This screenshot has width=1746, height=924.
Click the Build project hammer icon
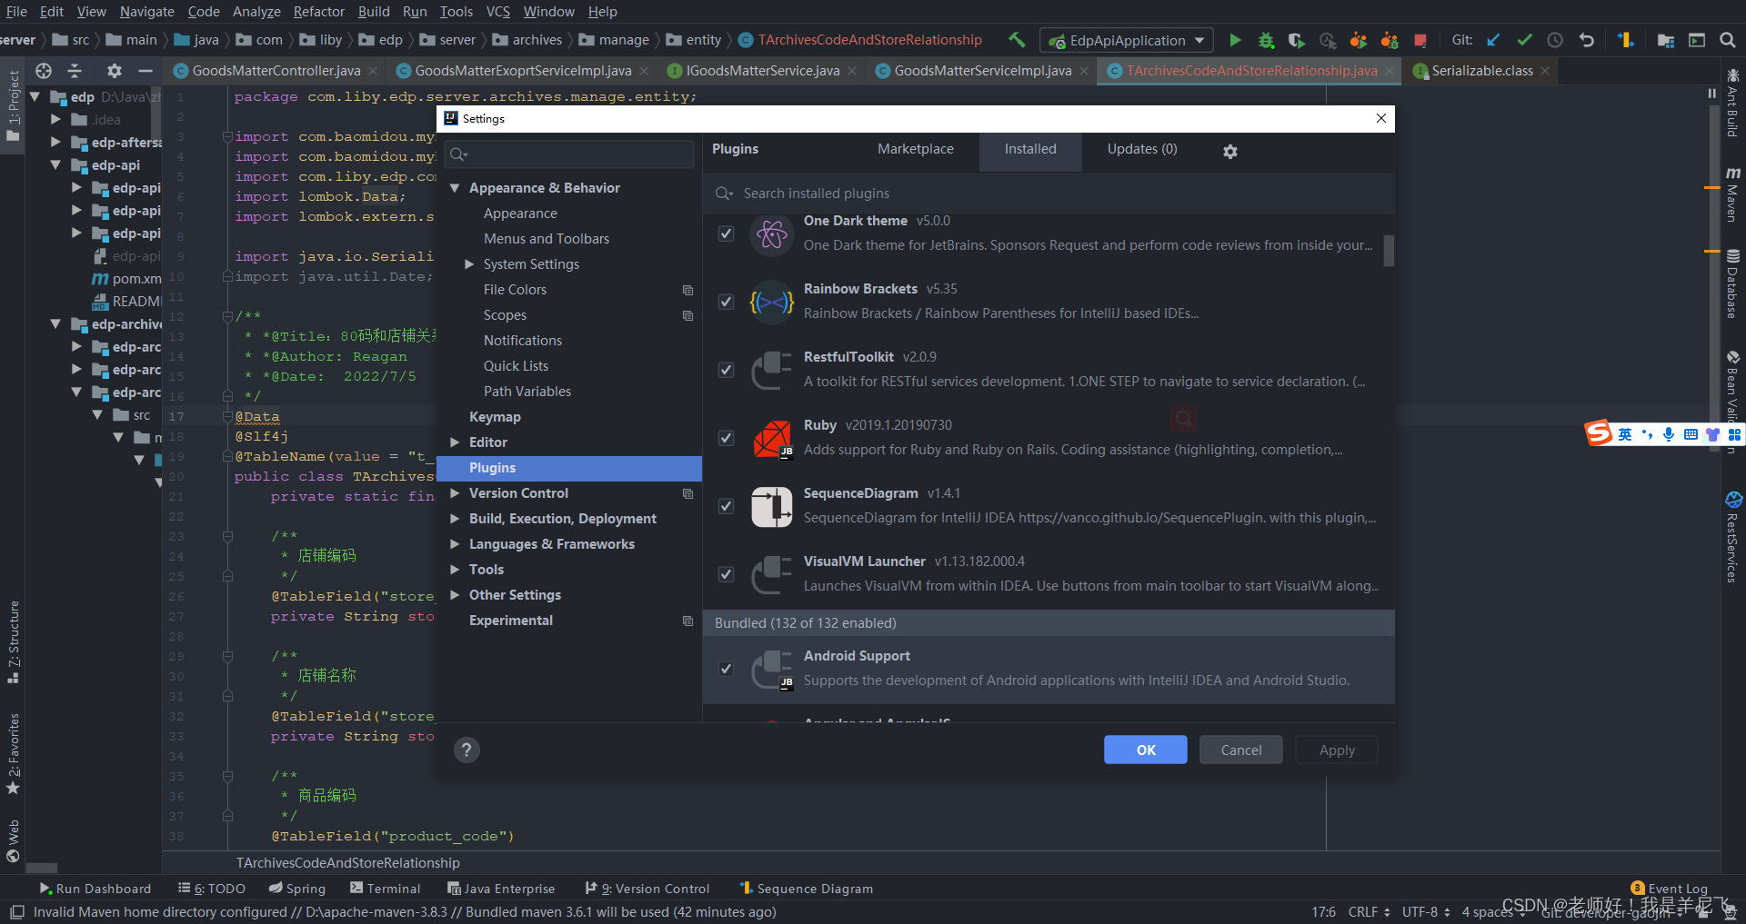click(x=1018, y=40)
